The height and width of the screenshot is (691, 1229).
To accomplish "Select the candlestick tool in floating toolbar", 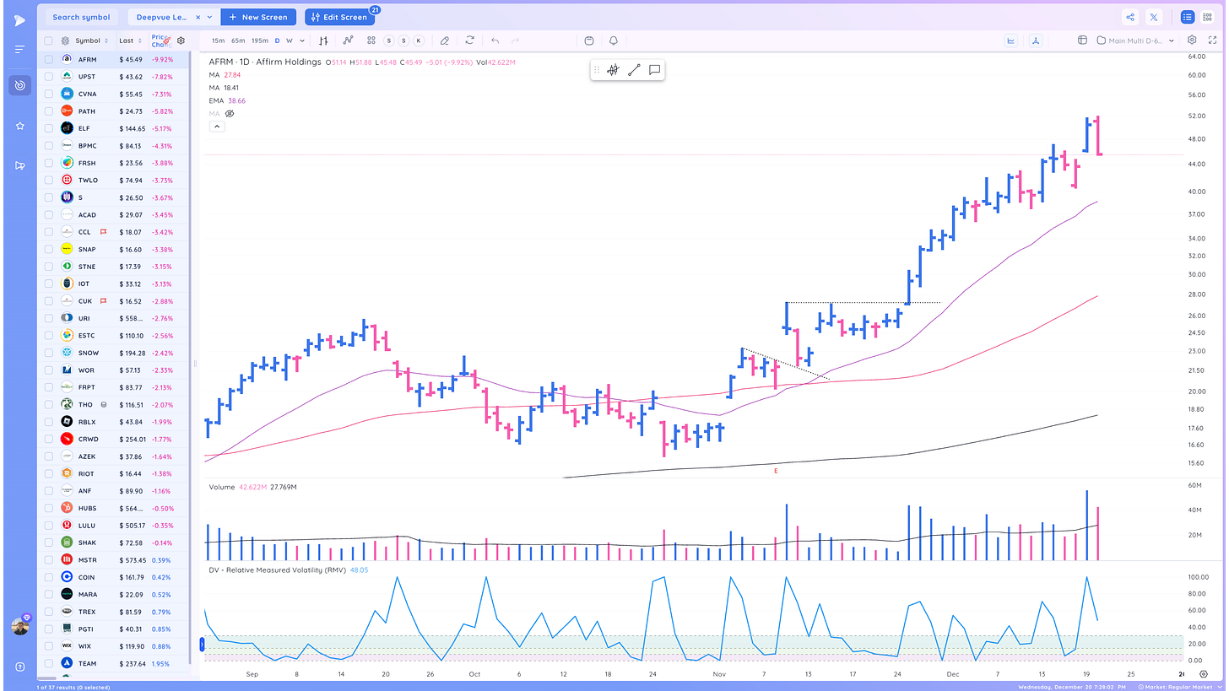I will [613, 70].
